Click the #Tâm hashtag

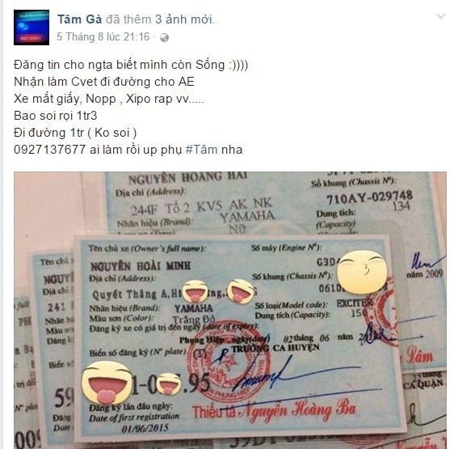click(201, 150)
